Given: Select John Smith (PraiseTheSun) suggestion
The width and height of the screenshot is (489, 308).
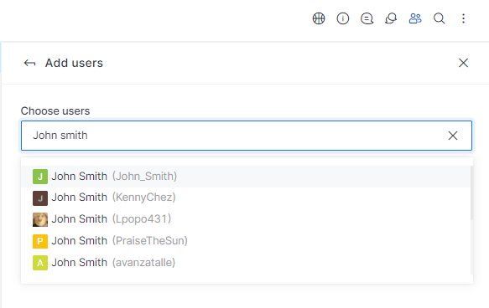Looking at the screenshot, I should (246, 241).
